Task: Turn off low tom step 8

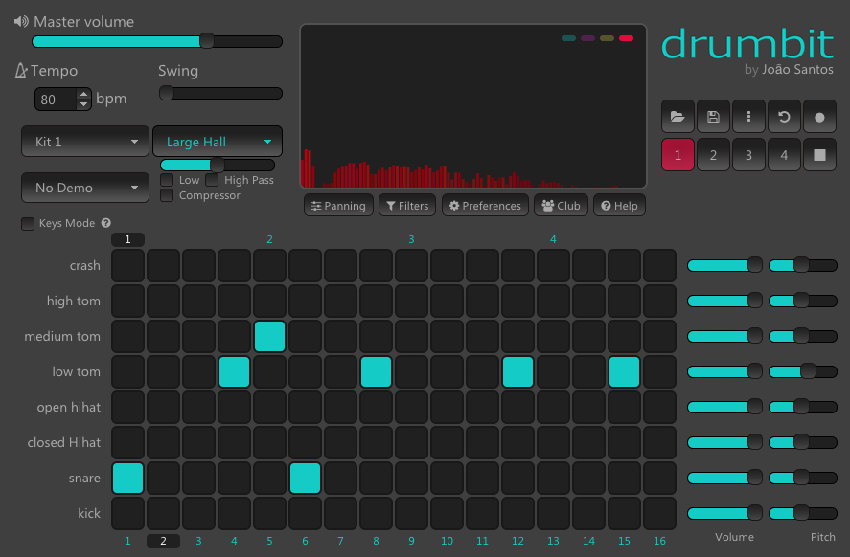Action: [377, 372]
